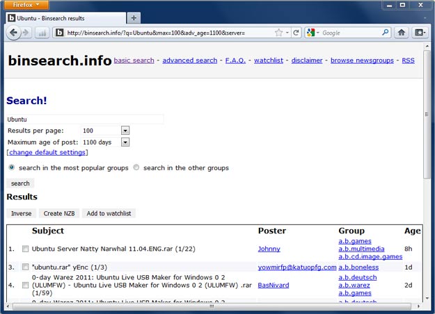Click the 8h age value
The height and width of the screenshot is (314, 435).
408,249
